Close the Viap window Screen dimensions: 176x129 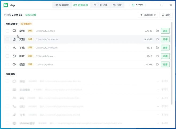tap(171, 5)
